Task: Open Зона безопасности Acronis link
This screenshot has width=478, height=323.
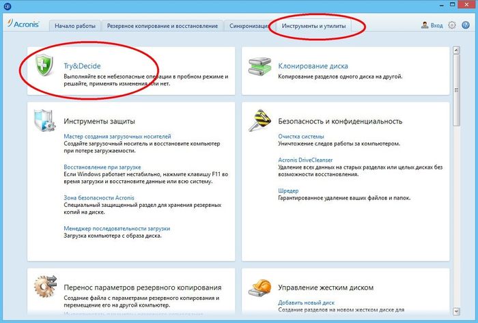Action: (x=99, y=198)
